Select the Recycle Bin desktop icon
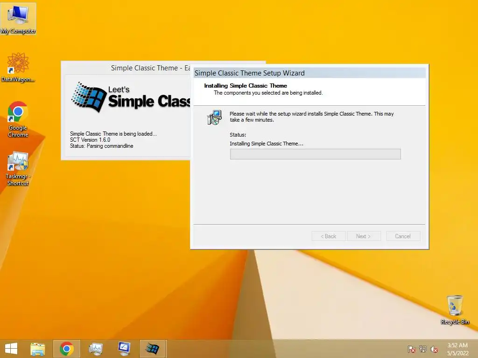 (455, 310)
